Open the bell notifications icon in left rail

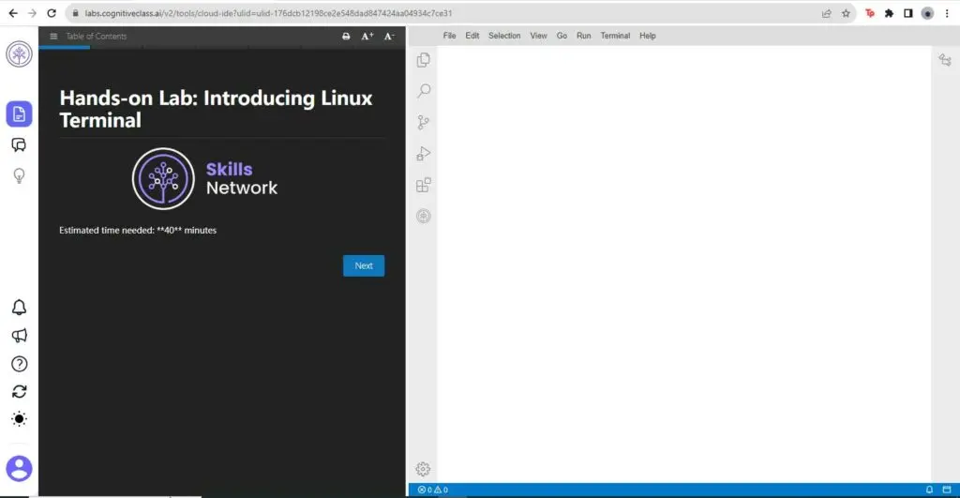click(x=19, y=307)
